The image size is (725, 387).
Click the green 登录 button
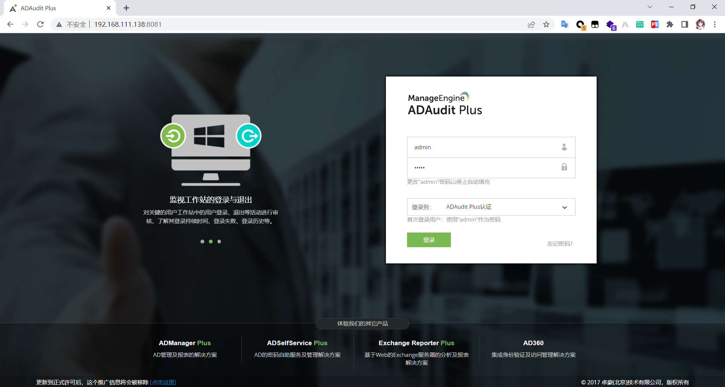[429, 240]
